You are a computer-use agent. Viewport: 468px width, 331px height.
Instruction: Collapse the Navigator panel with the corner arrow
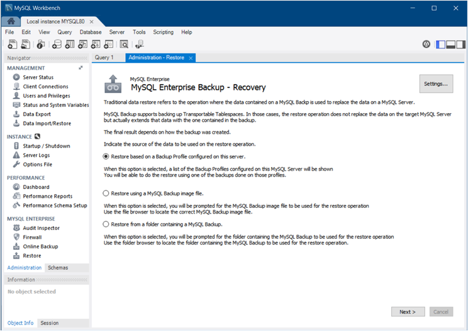(81, 68)
